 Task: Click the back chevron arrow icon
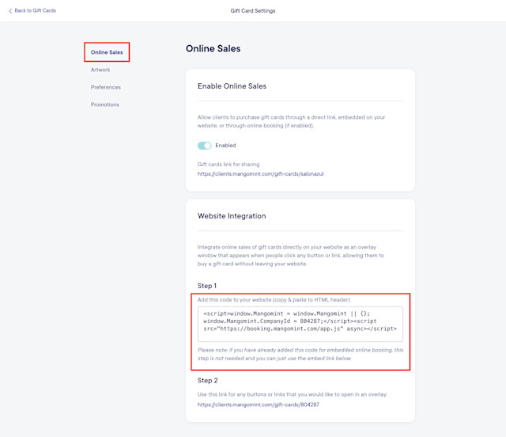coord(10,11)
